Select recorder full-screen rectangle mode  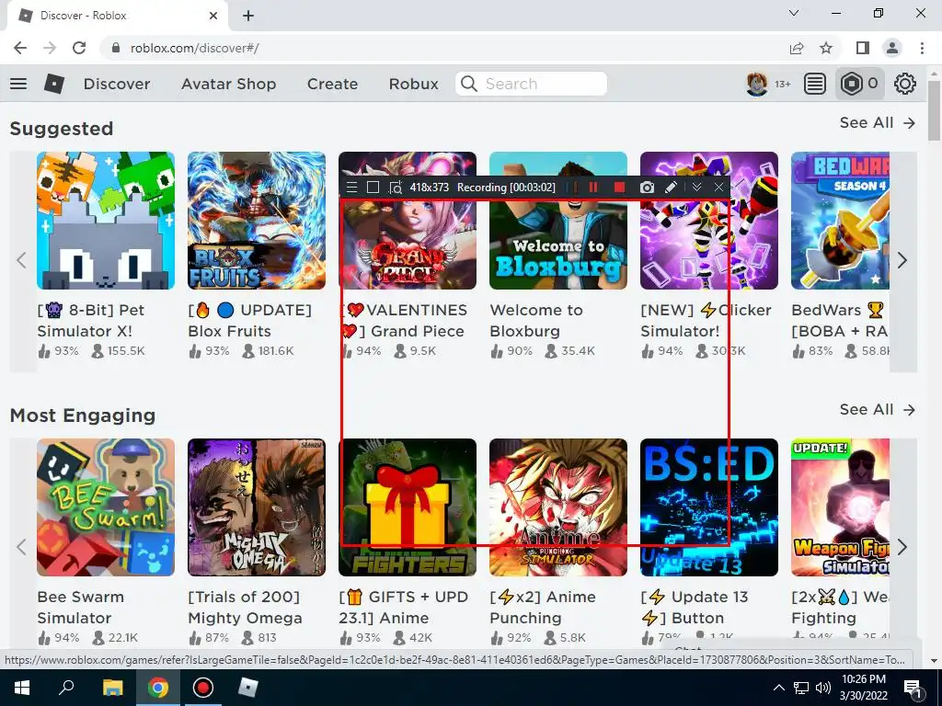point(373,188)
